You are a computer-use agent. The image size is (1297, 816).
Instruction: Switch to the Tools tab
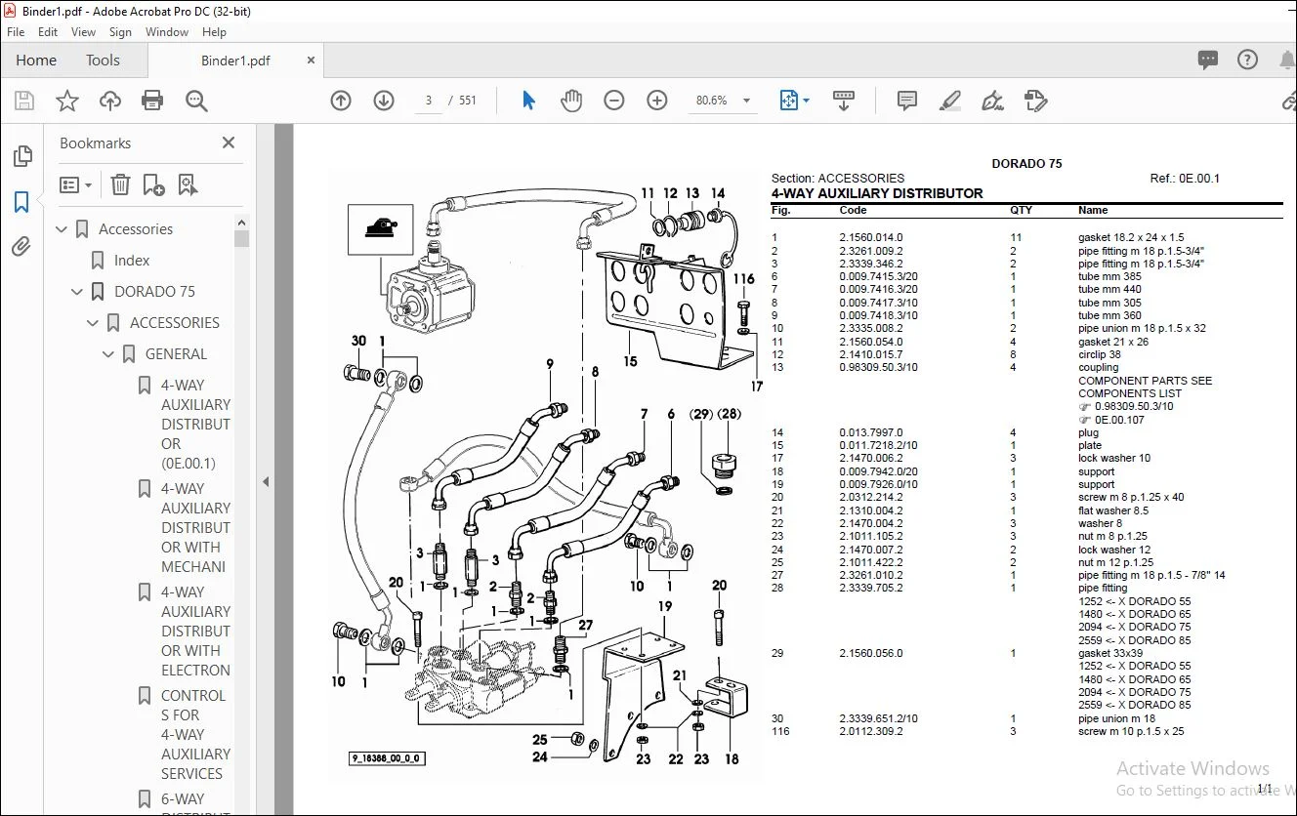pyautogui.click(x=103, y=61)
